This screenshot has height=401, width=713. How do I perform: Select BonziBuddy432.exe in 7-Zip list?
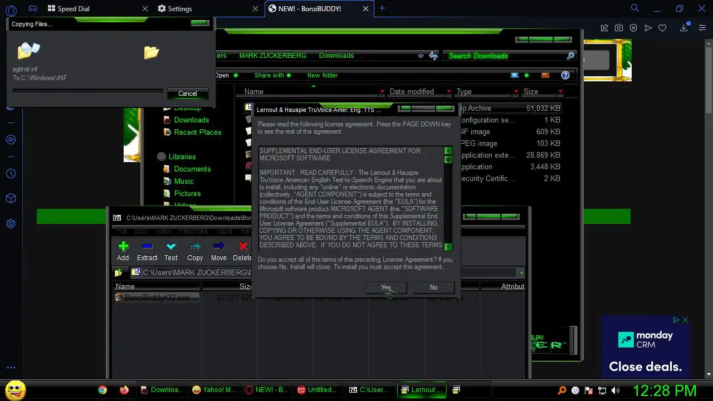[157, 298]
